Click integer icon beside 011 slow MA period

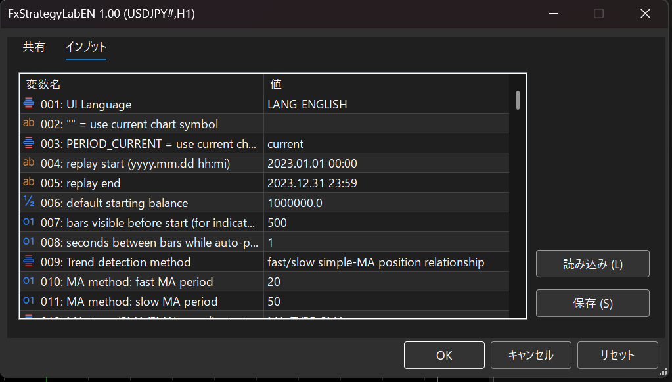(29, 300)
